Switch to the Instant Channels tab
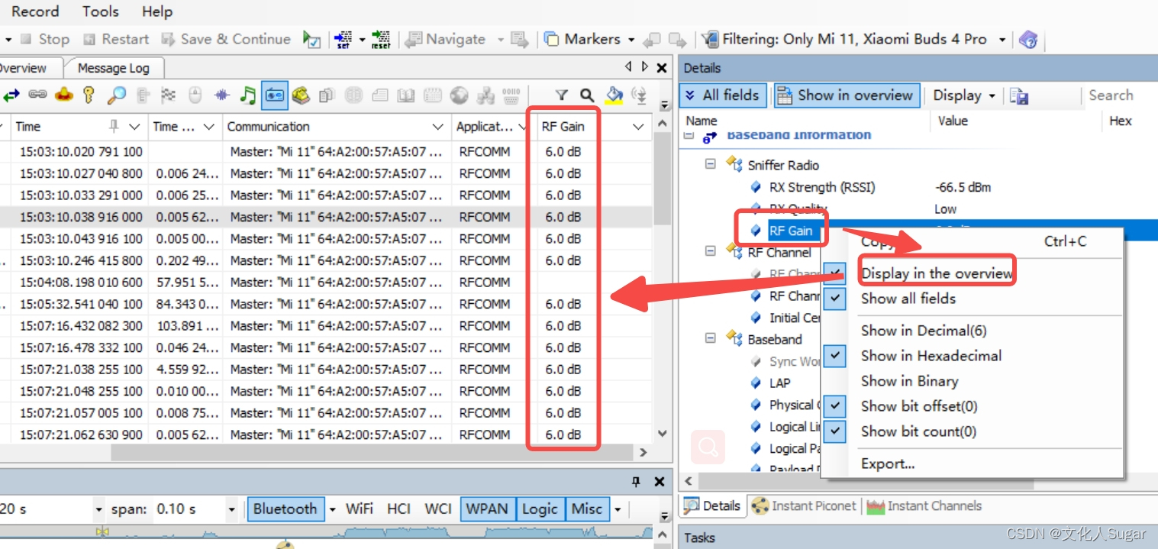The width and height of the screenshot is (1158, 549). pyautogui.click(x=924, y=505)
